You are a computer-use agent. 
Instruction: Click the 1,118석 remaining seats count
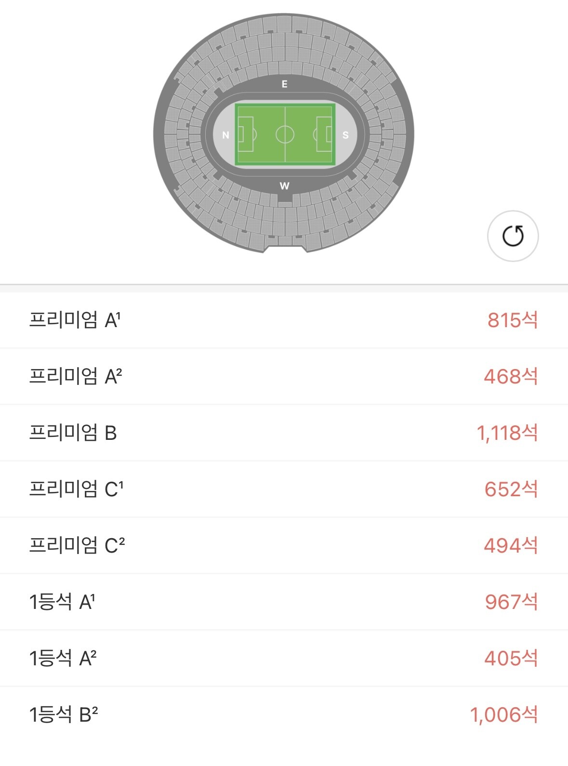click(x=507, y=433)
